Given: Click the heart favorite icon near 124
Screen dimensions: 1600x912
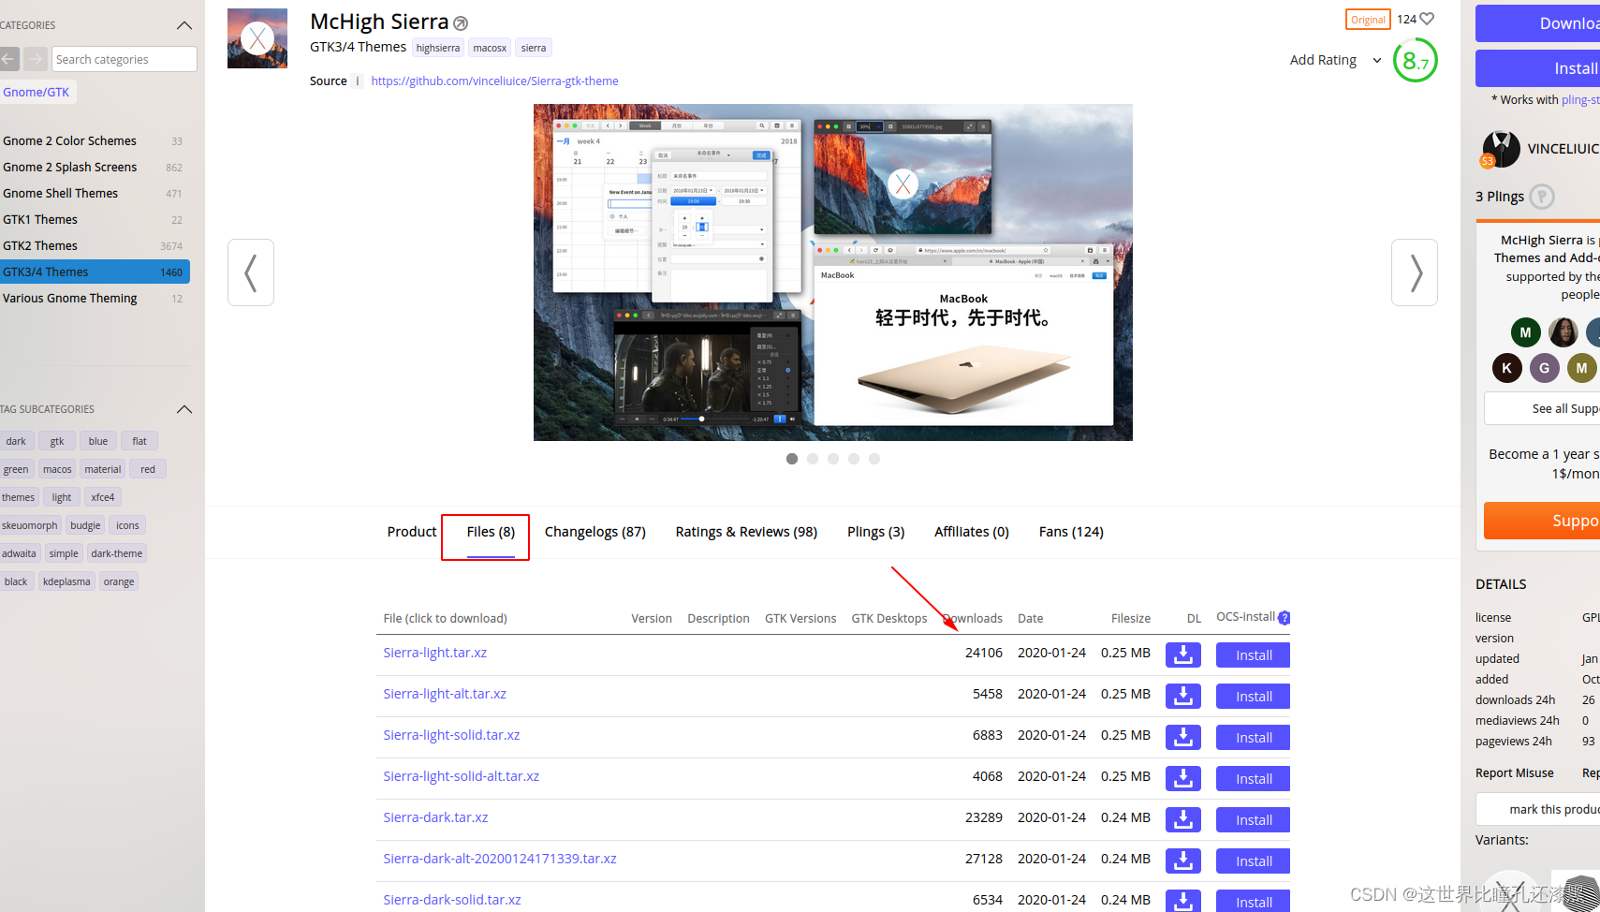Looking at the screenshot, I should click(x=1427, y=19).
